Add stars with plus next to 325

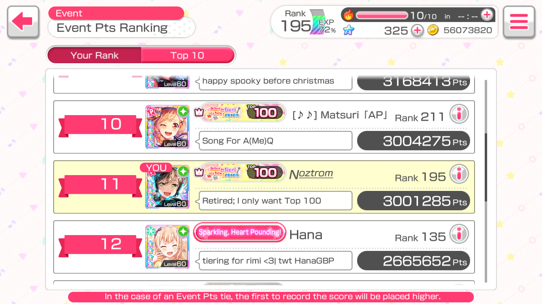point(417,30)
